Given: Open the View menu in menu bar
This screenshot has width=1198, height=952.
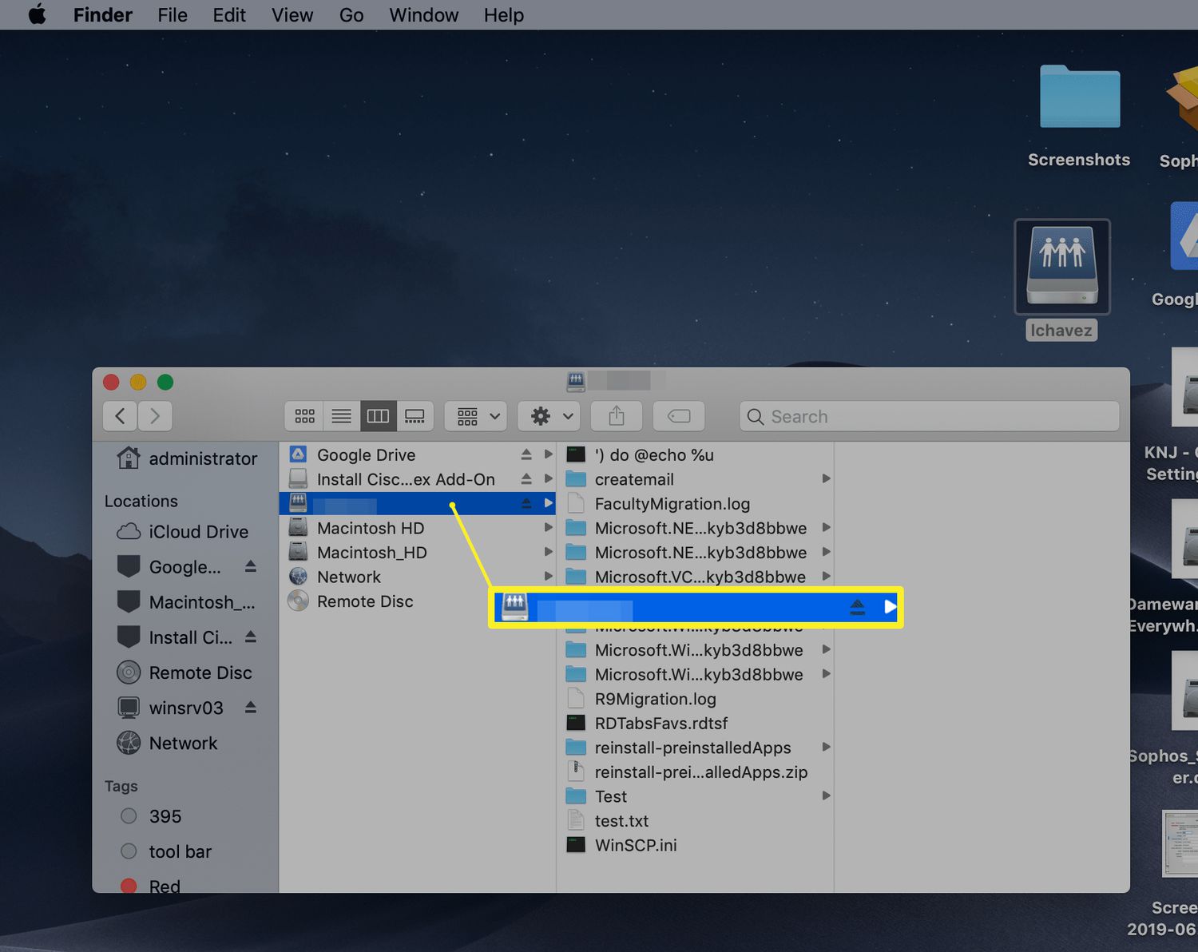Looking at the screenshot, I should click(292, 15).
